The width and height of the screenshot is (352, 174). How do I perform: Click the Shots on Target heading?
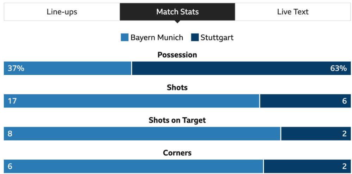177,120
